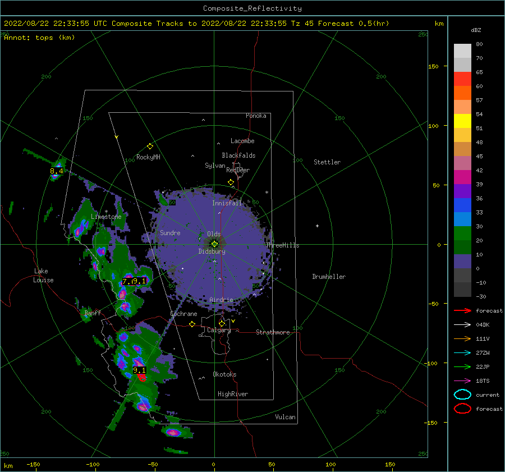Click the Innisfail city label

[x=227, y=203]
